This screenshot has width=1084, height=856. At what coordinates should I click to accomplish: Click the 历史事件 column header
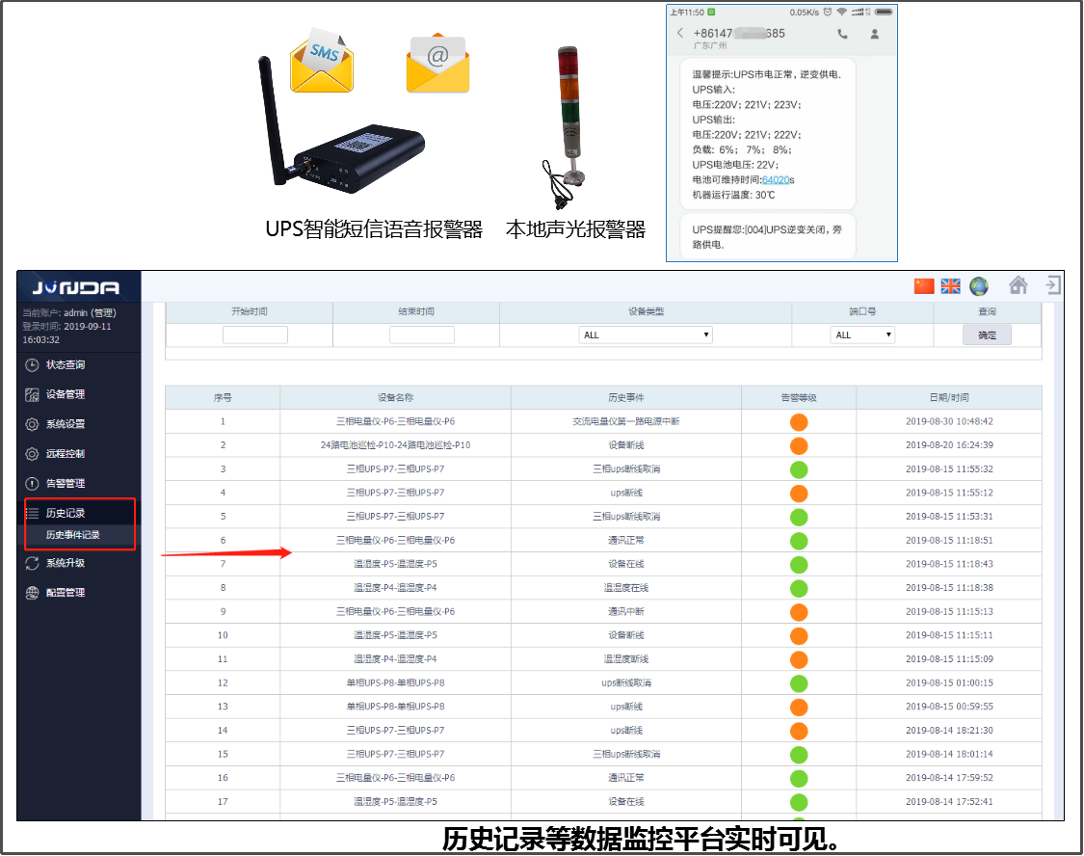[626, 397]
